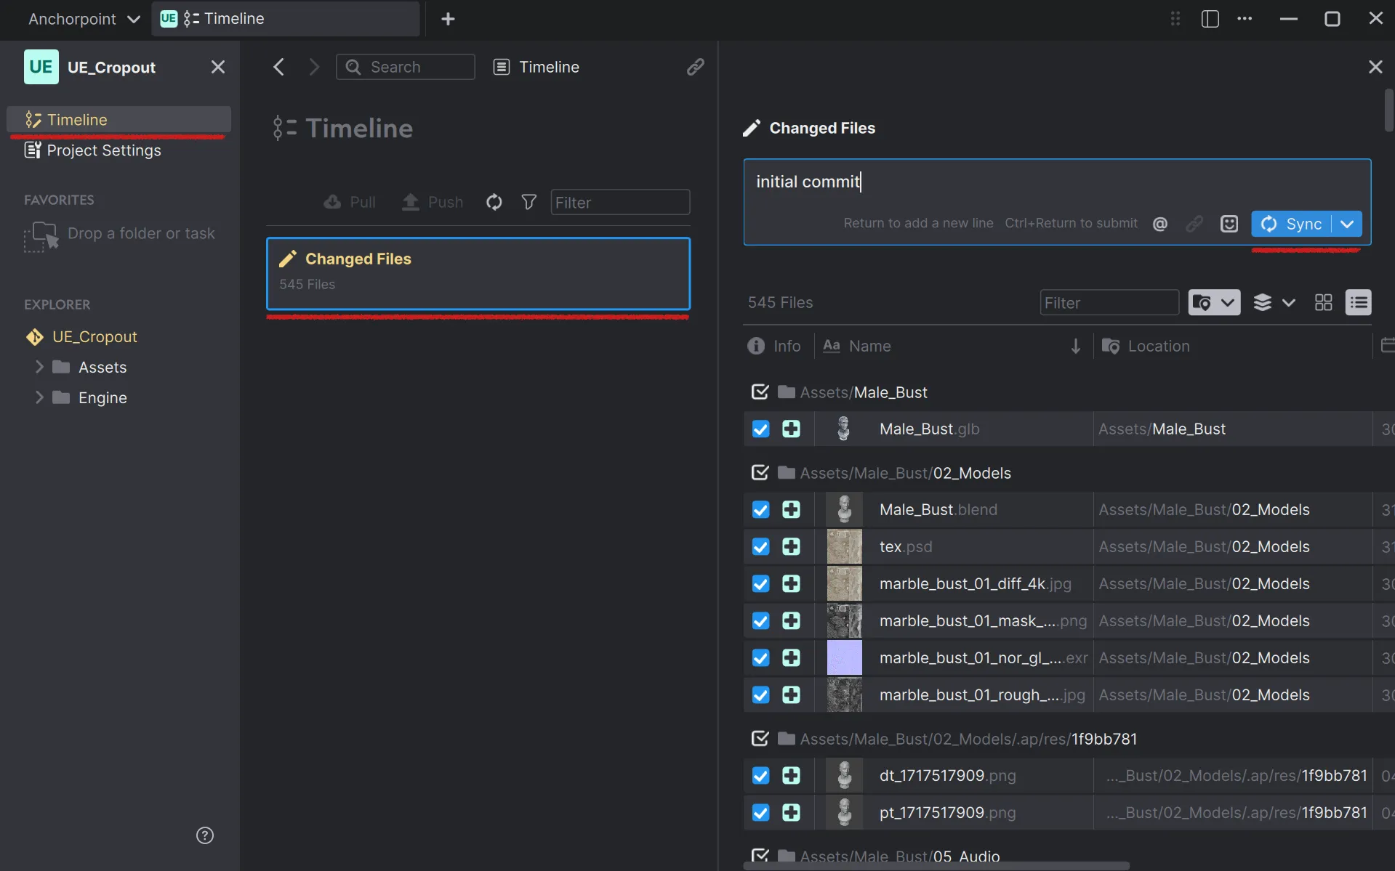Click the copy link icon in header
1395x871 pixels.
click(696, 67)
